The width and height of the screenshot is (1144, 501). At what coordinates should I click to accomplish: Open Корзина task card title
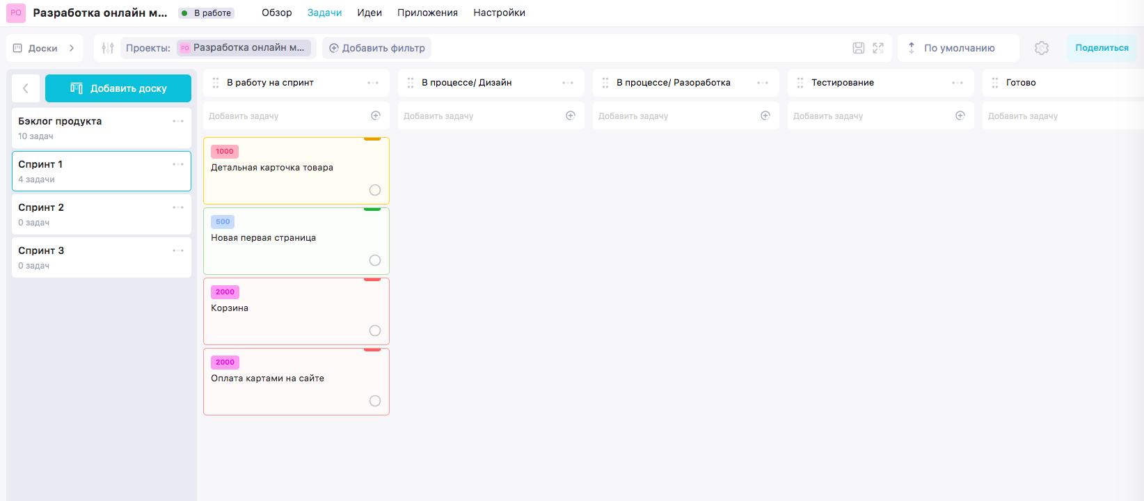click(230, 308)
